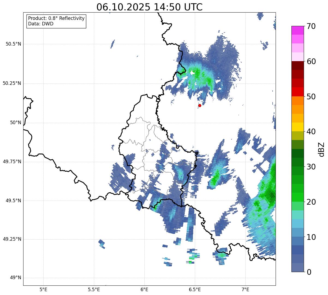Pick the magenta 70 dBZ colorbar swatch
Image resolution: width=328 pixels, height=295 pixels.
[x=297, y=30]
